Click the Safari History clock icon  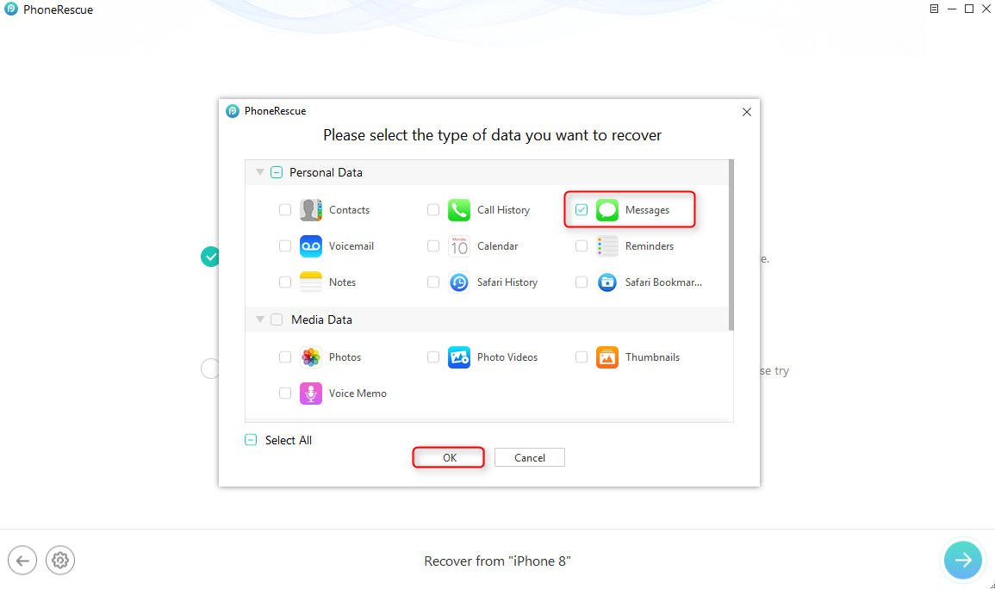pyautogui.click(x=459, y=282)
